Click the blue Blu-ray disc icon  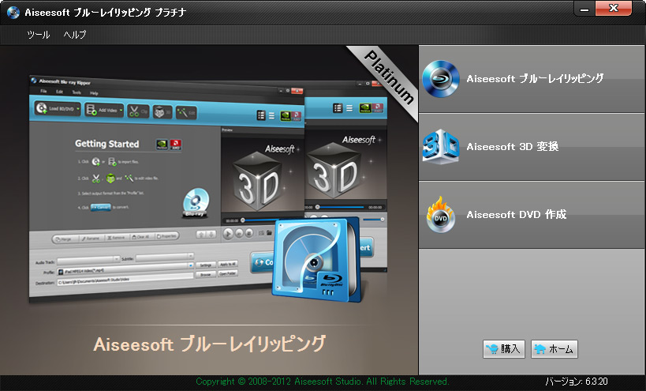pyautogui.click(x=441, y=78)
